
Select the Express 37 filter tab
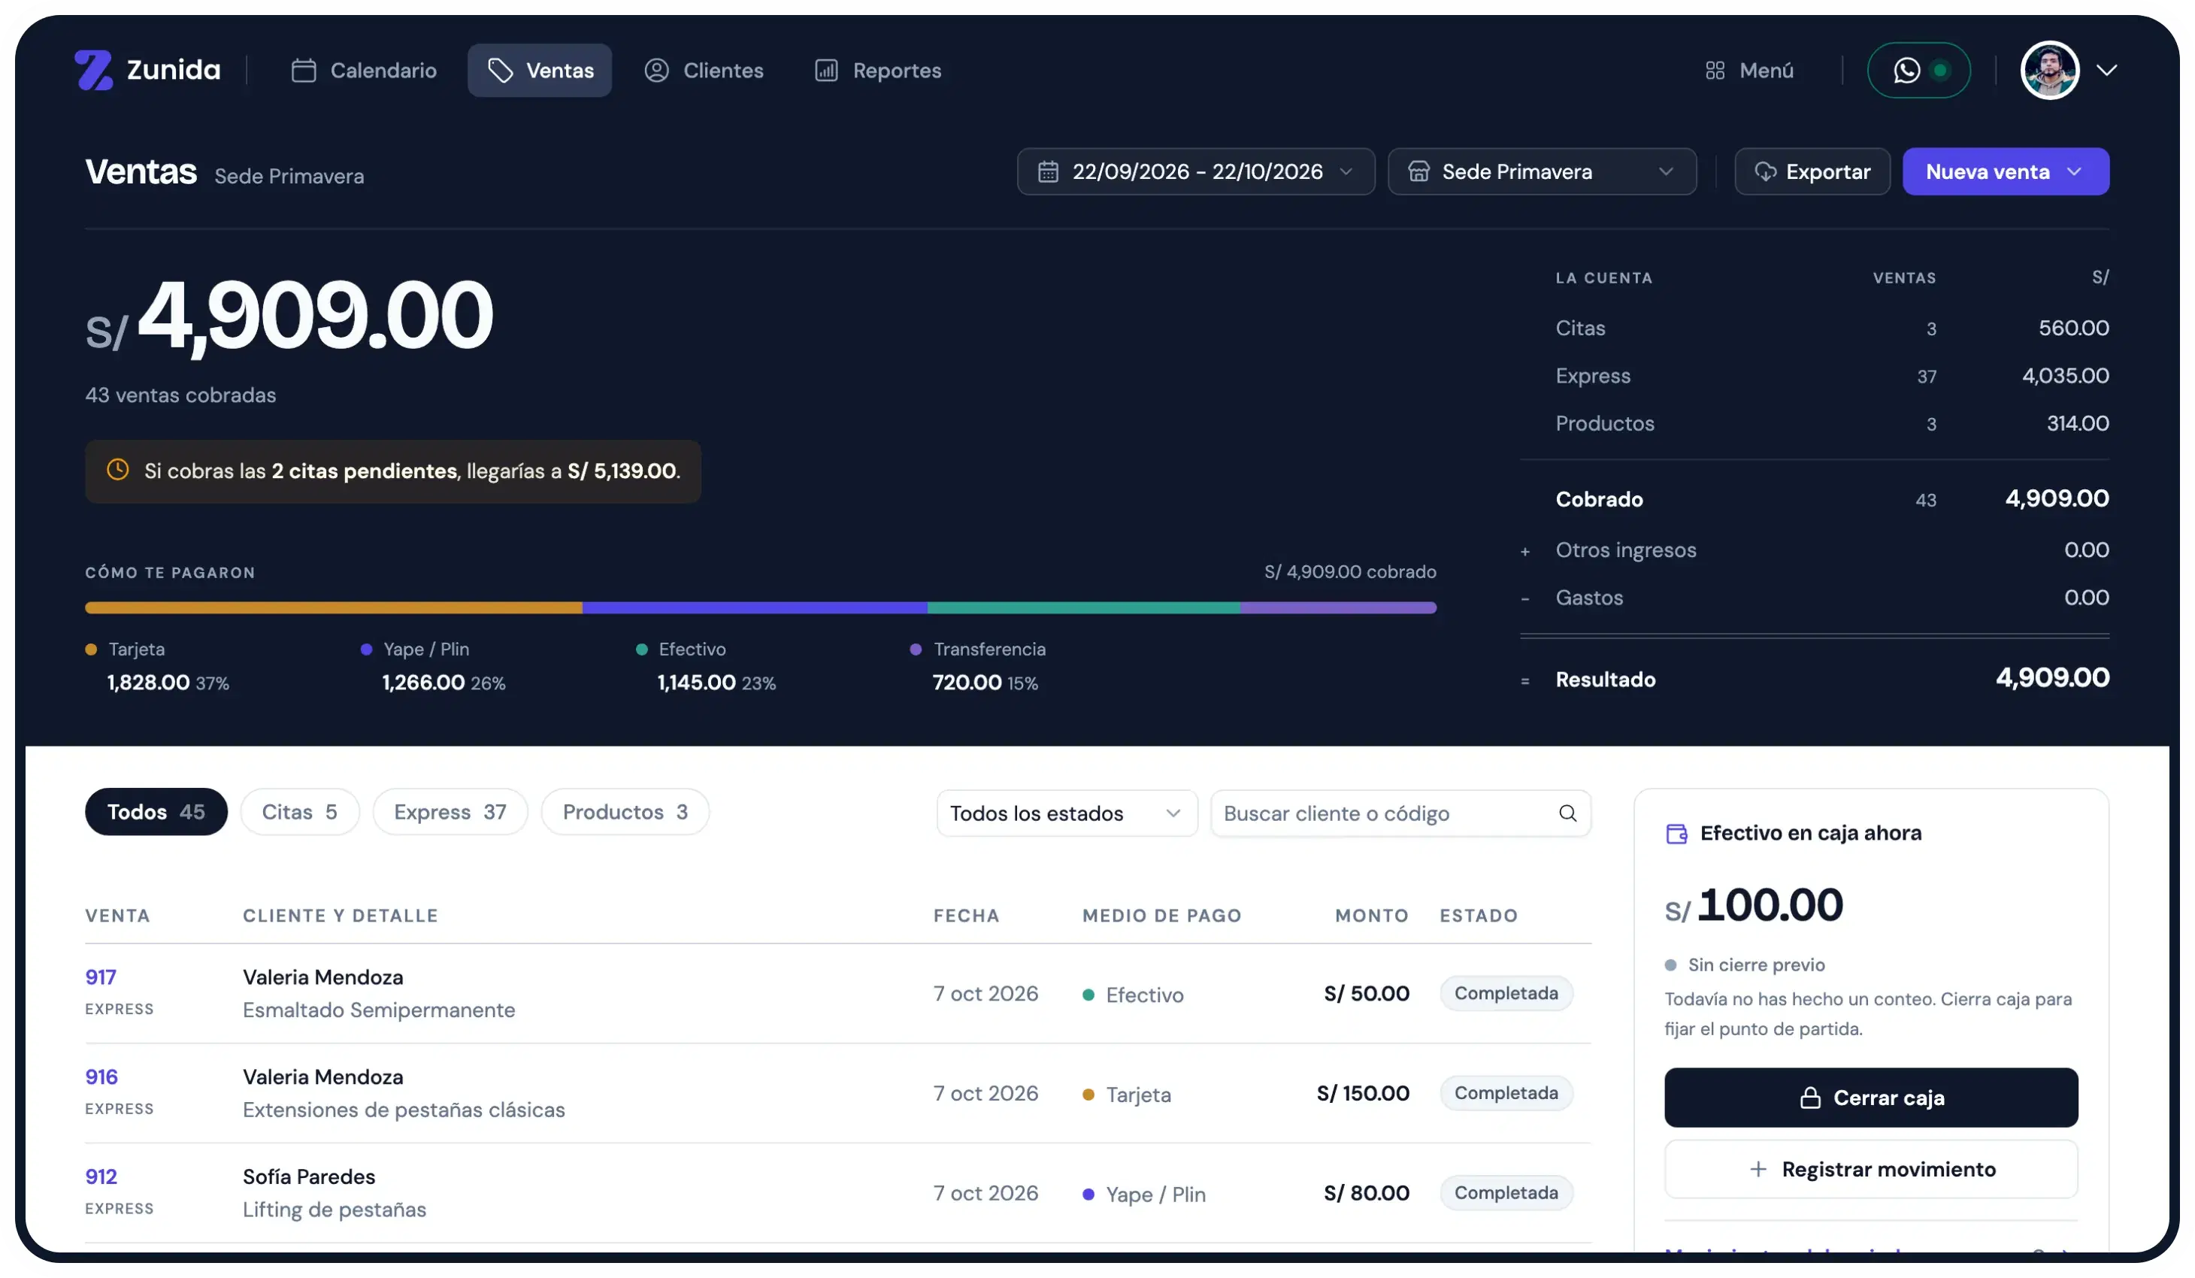tap(450, 812)
